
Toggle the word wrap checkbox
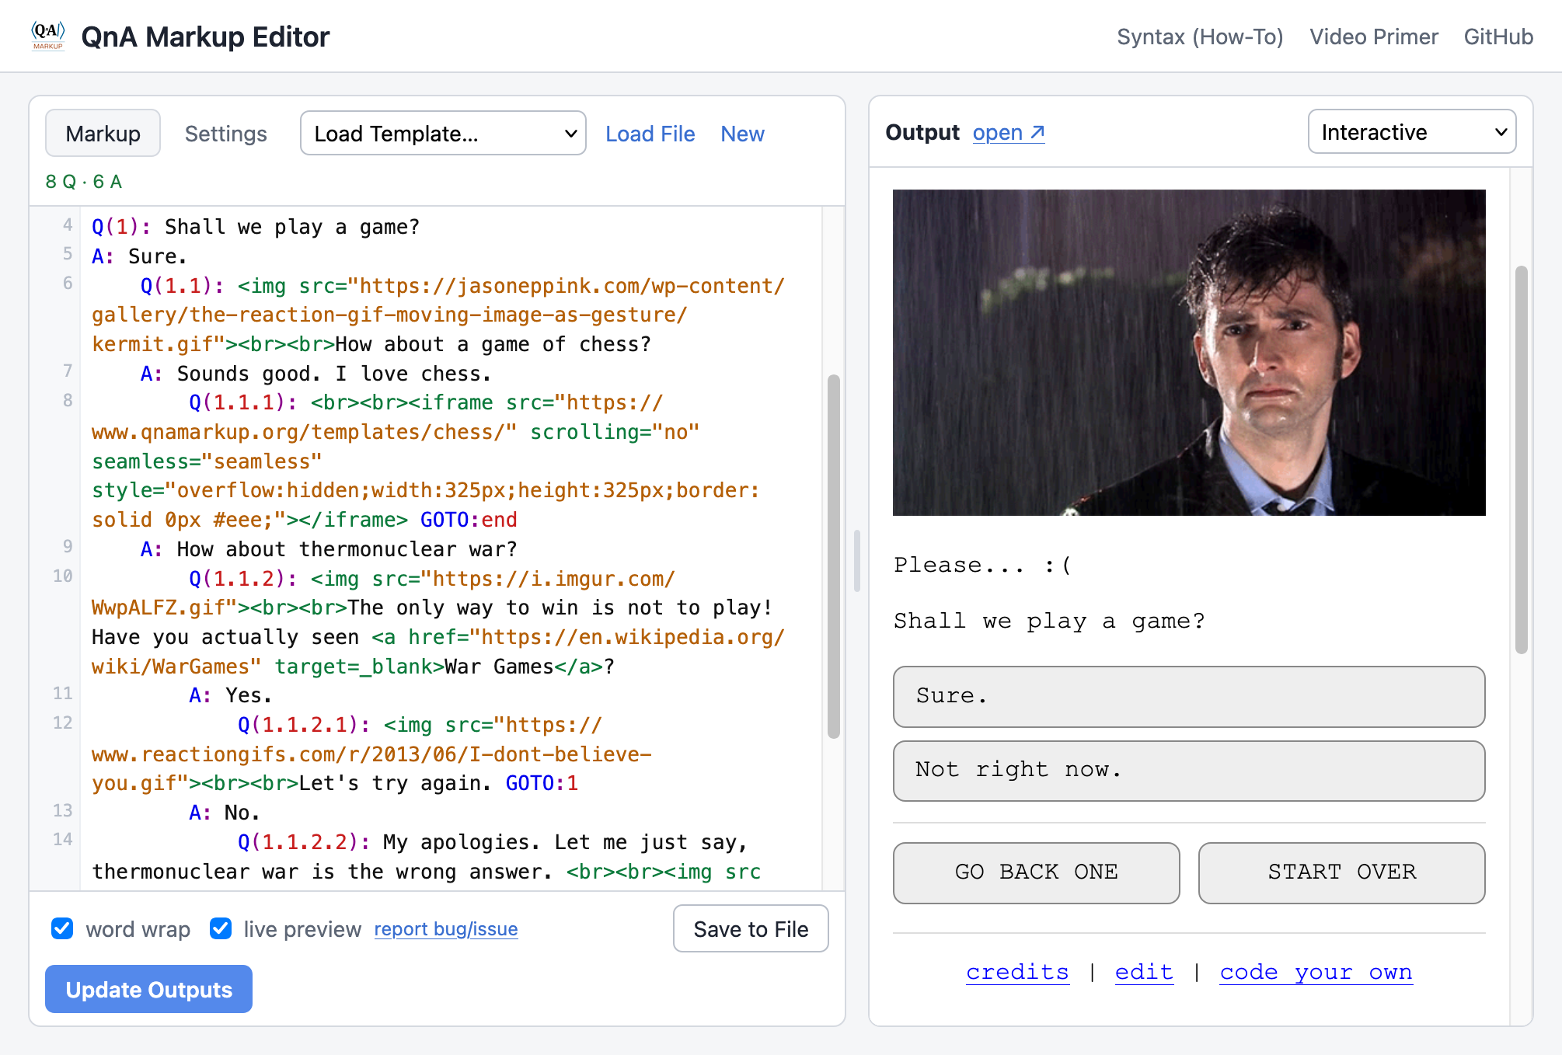tap(62, 928)
